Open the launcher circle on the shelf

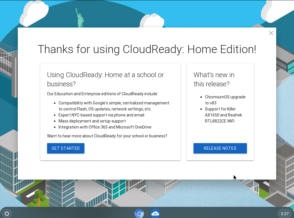tap(7, 214)
